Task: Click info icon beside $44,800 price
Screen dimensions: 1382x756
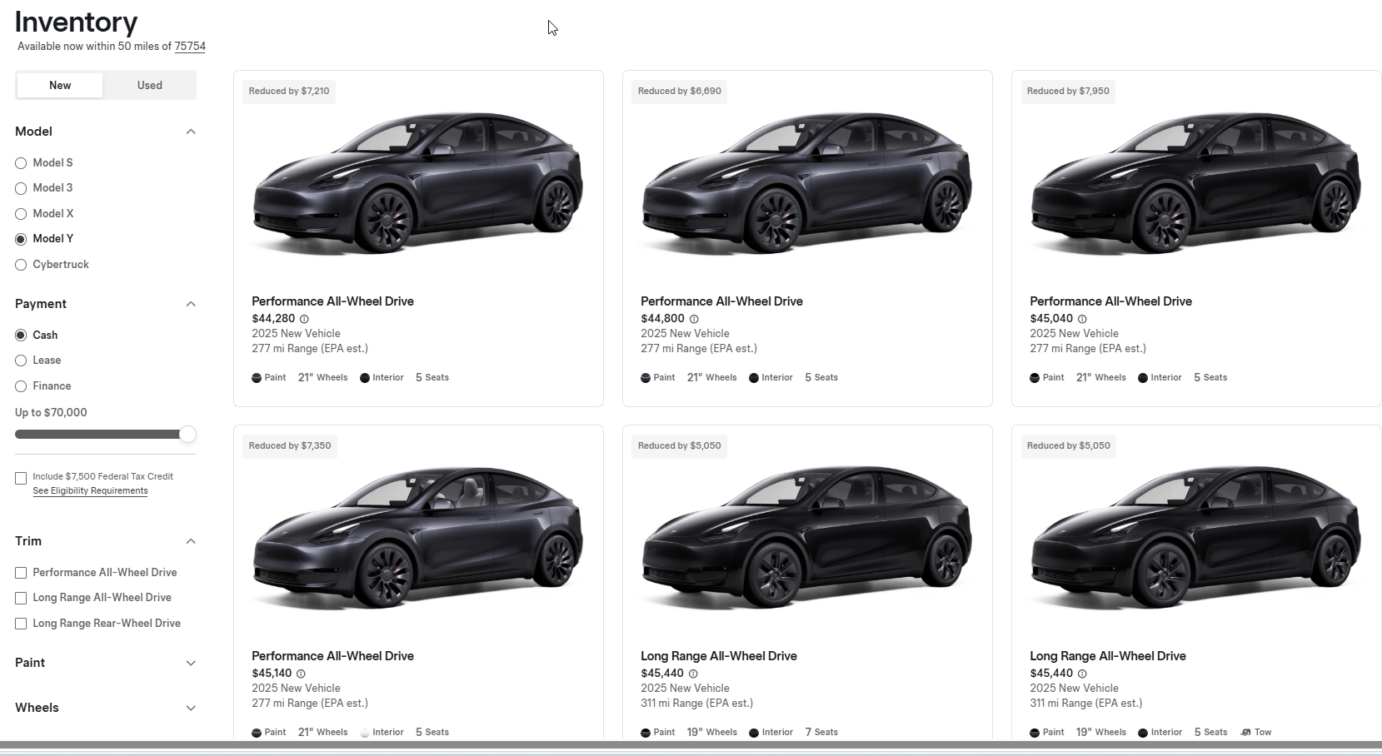Action: click(694, 319)
